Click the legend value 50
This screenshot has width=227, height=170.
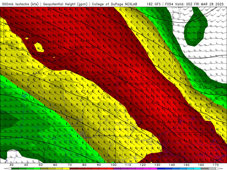41,165
